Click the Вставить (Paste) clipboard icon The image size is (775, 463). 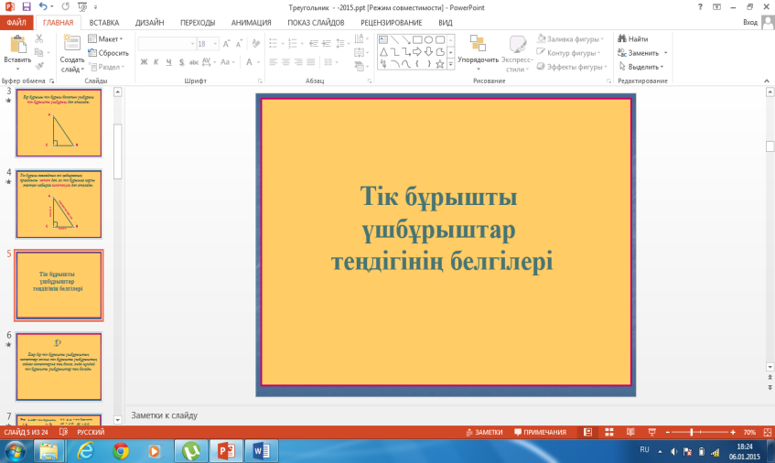pyautogui.click(x=16, y=45)
